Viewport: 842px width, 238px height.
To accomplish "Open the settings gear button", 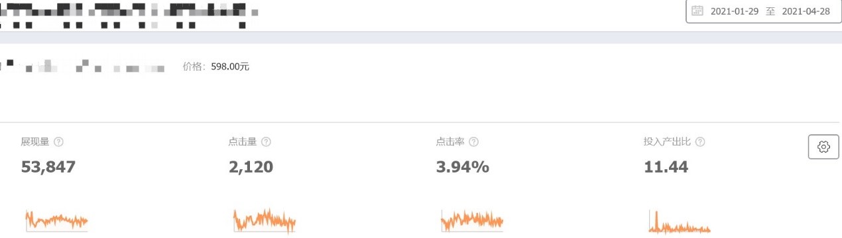I will [823, 147].
